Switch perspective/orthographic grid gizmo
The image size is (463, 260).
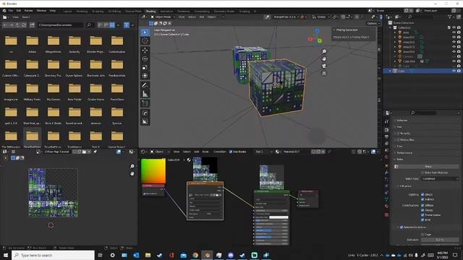click(x=324, y=73)
